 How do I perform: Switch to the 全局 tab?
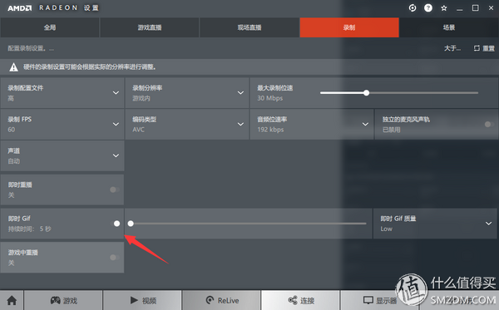50,27
